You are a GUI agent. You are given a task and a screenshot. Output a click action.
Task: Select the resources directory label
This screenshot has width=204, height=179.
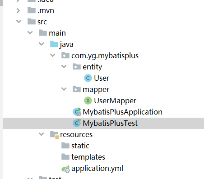(x=76, y=135)
